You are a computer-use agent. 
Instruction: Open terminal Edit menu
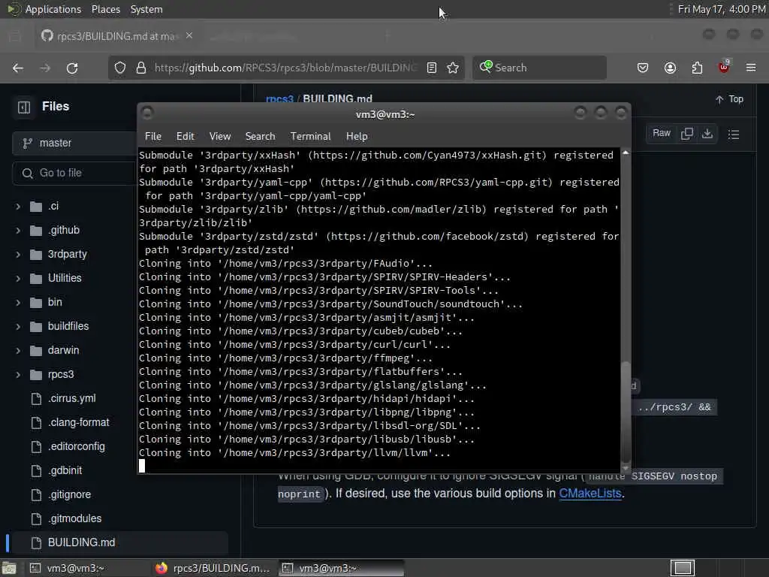click(x=185, y=137)
